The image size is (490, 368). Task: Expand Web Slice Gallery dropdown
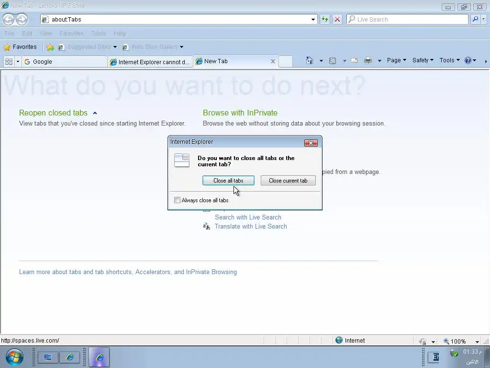click(x=181, y=47)
